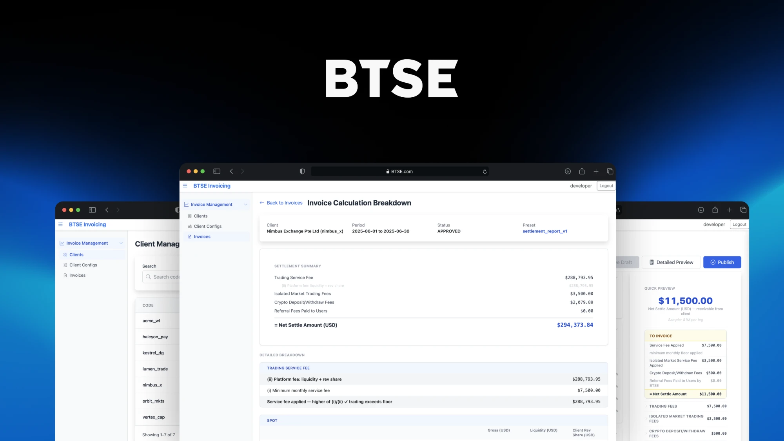
Task: Open tab overview icon in right back browser
Action: (743, 210)
